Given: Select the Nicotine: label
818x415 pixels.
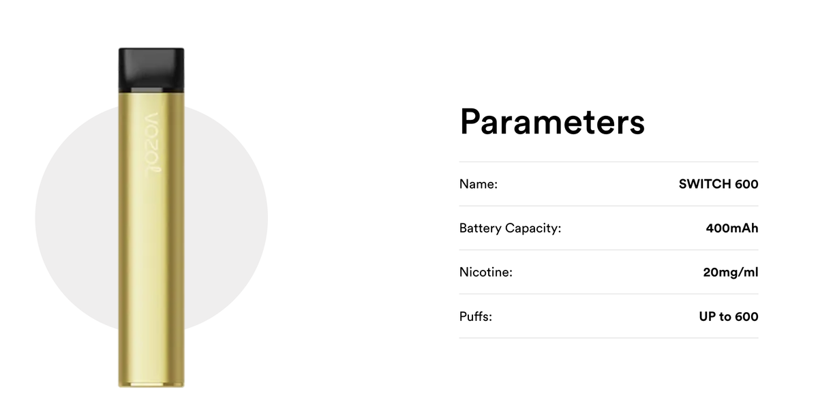Looking at the screenshot, I should [x=486, y=273].
